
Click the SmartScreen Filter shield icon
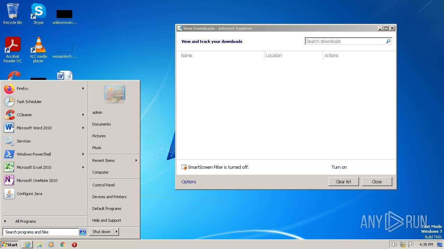184,167
